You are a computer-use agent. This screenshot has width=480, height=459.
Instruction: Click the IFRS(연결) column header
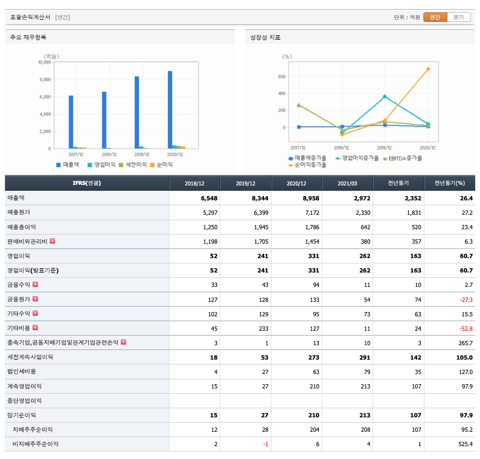[x=87, y=183]
